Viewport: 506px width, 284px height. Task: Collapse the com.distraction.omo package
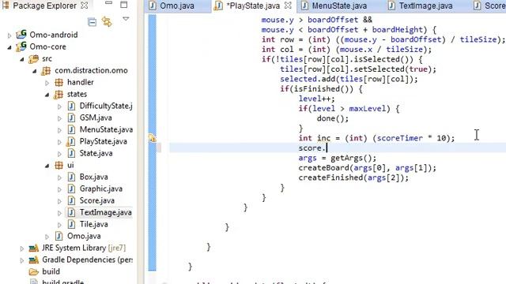35,71
